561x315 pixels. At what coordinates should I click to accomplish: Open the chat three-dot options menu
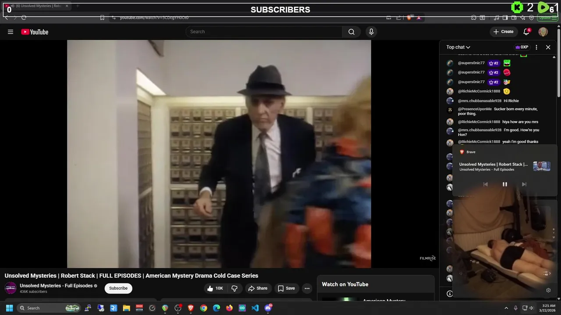tap(536, 47)
